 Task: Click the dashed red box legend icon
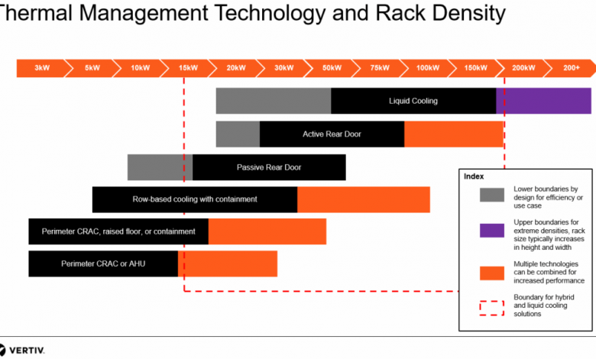coord(492,308)
